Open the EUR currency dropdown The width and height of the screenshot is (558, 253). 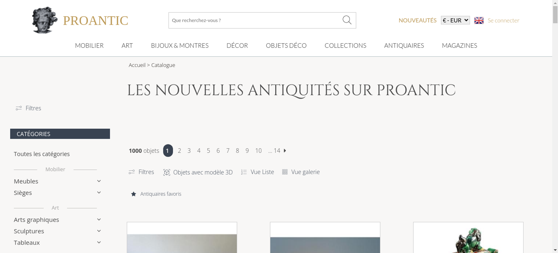point(455,20)
